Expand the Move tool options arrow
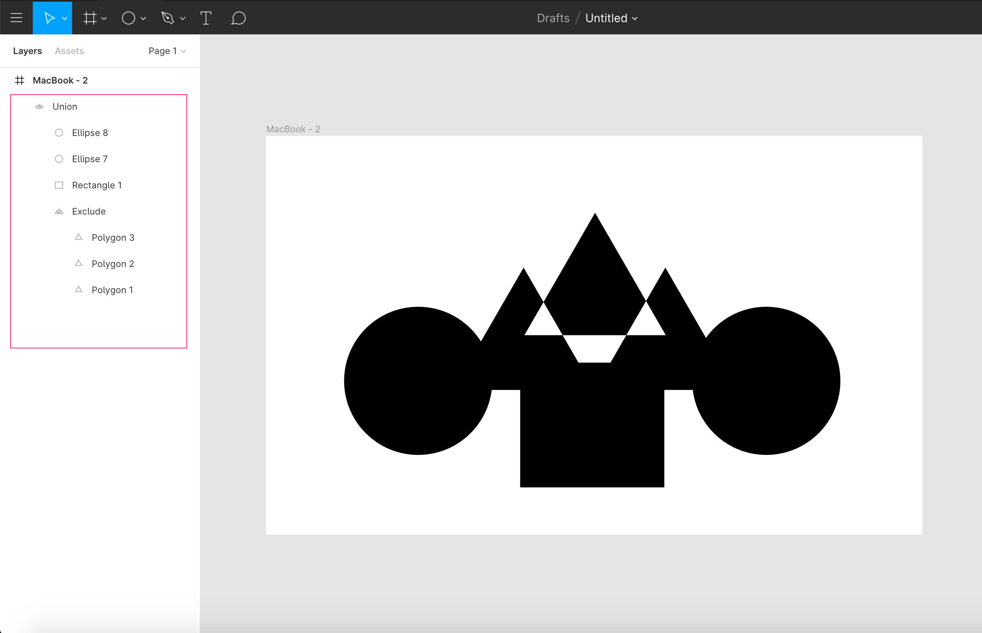982x633 pixels. coord(65,18)
